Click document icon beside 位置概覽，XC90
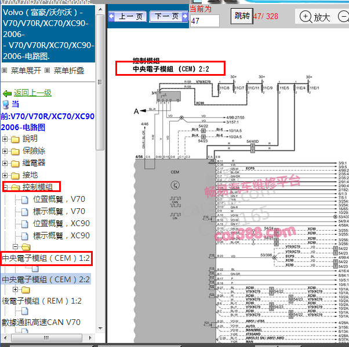The height and width of the screenshot is (347, 349). coord(25,224)
